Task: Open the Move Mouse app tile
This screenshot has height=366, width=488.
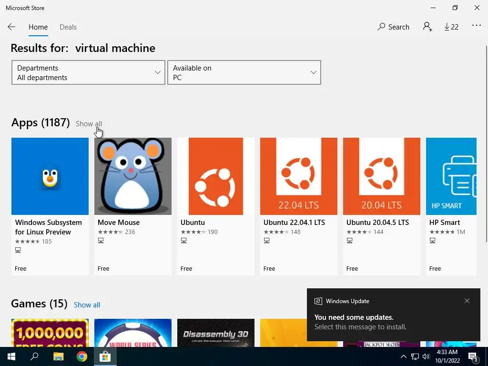Action: point(133,206)
